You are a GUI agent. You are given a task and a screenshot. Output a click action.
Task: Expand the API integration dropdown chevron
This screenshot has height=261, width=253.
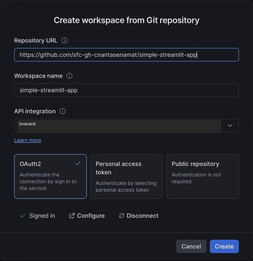tap(230, 126)
